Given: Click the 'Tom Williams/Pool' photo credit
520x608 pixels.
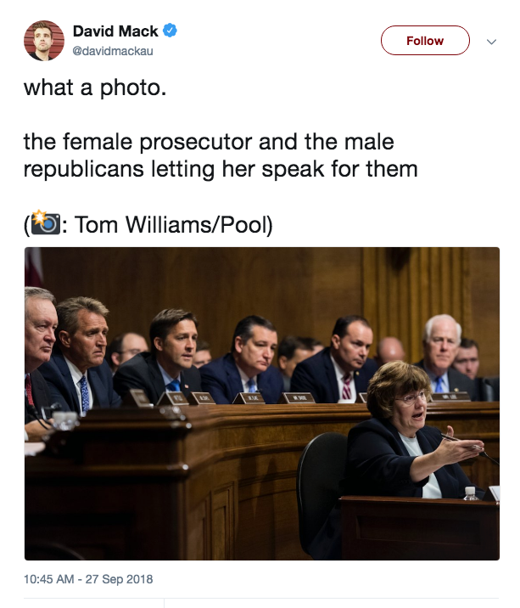Looking at the screenshot, I should pos(174,224).
